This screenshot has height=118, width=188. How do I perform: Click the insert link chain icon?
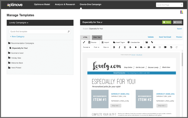point(152,42)
